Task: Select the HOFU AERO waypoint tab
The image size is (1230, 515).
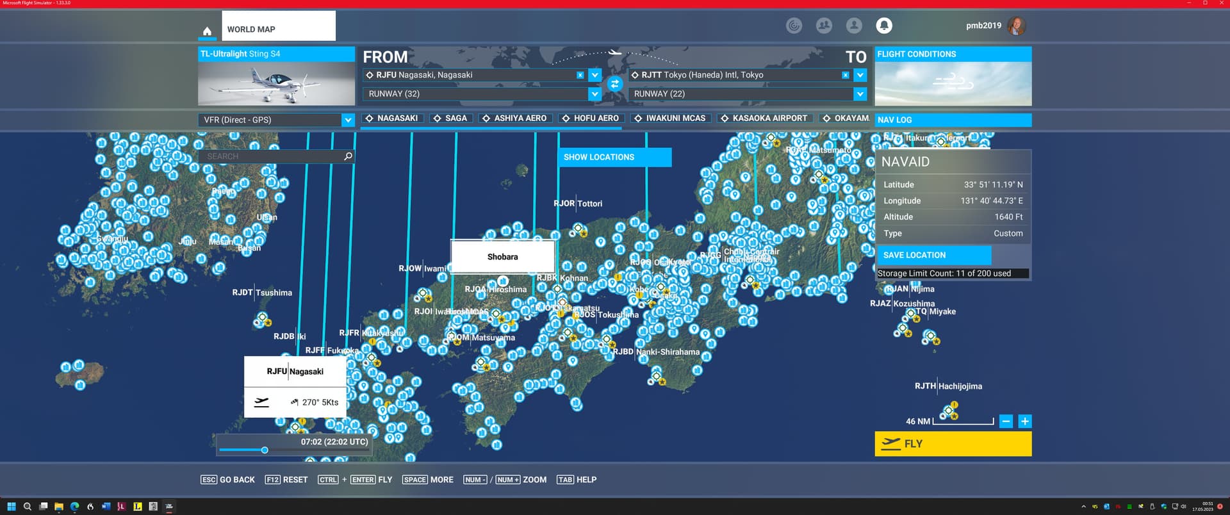Action: click(590, 119)
